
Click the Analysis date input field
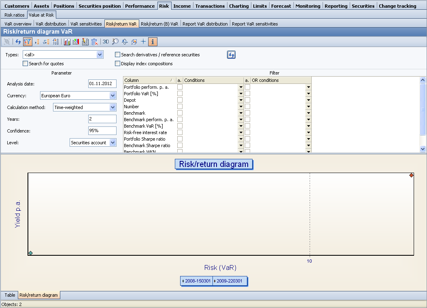click(x=102, y=84)
